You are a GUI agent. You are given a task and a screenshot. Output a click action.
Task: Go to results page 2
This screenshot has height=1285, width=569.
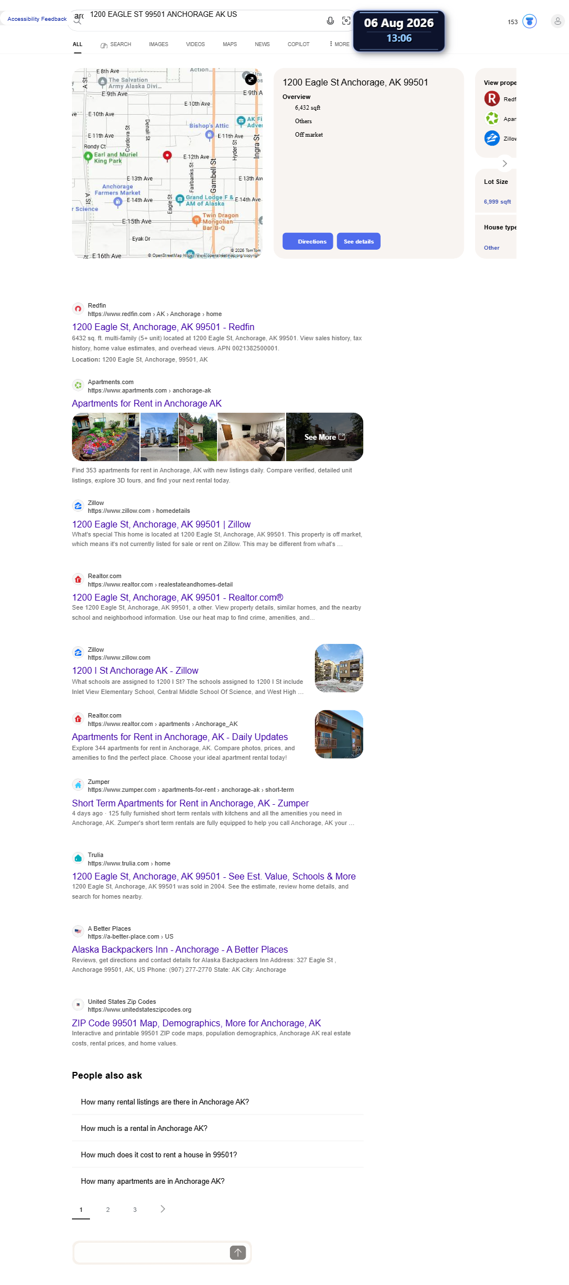point(108,1210)
